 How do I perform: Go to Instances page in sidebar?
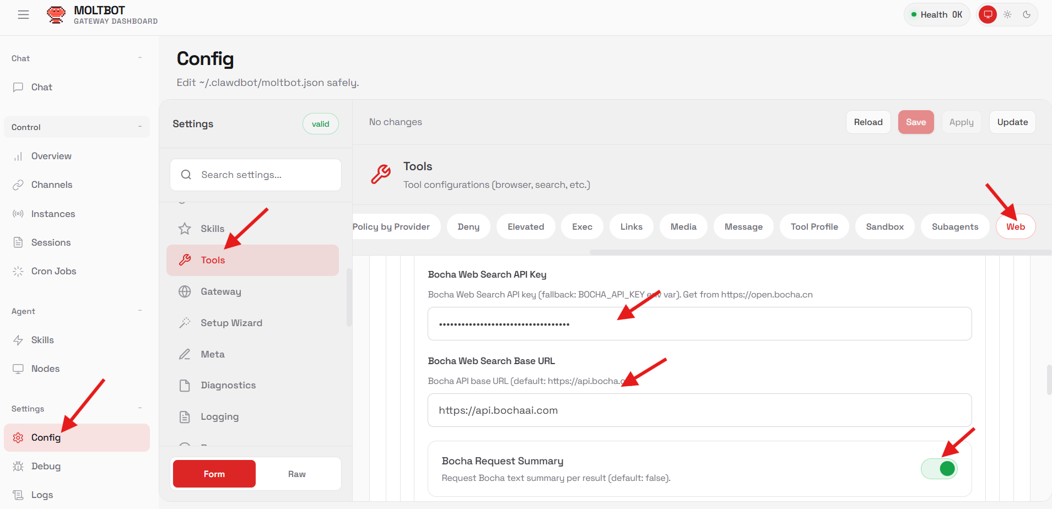point(77,214)
